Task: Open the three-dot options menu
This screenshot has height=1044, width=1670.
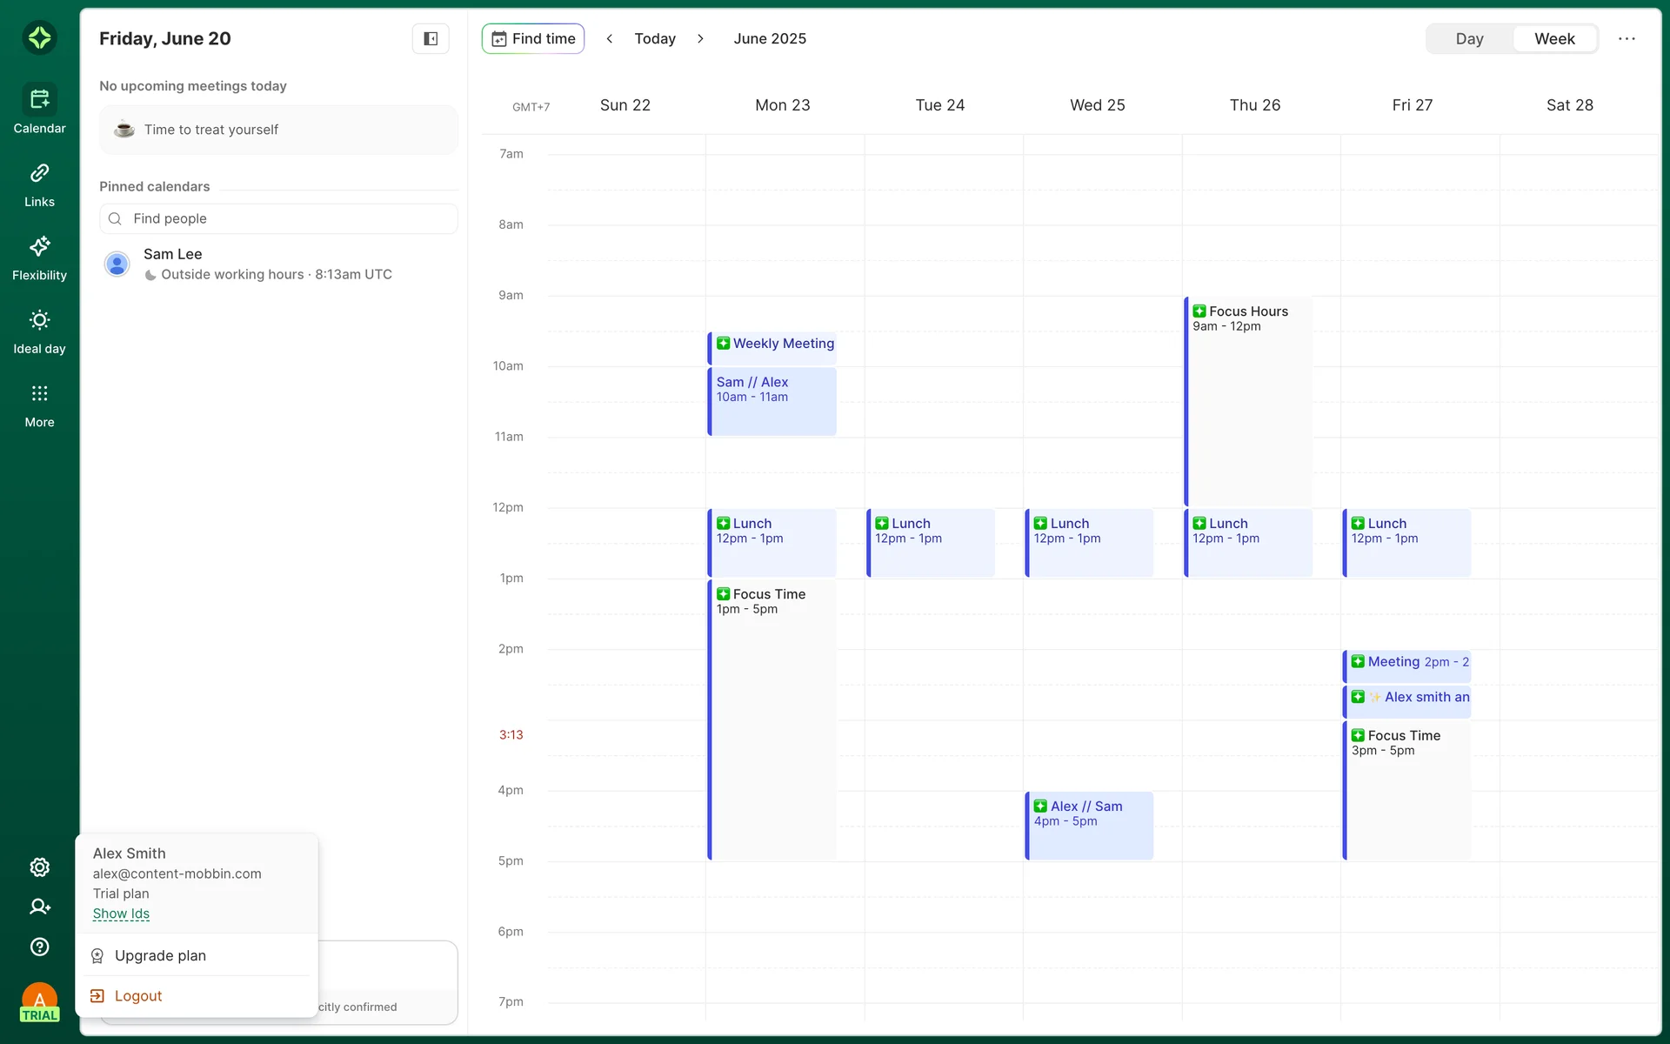Action: click(x=1627, y=38)
